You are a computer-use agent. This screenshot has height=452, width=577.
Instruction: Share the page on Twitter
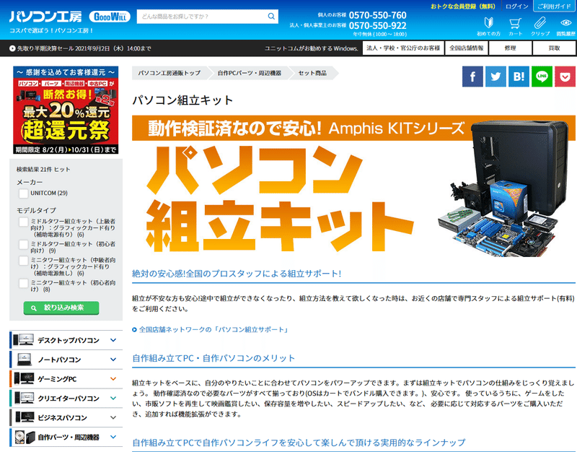point(495,77)
